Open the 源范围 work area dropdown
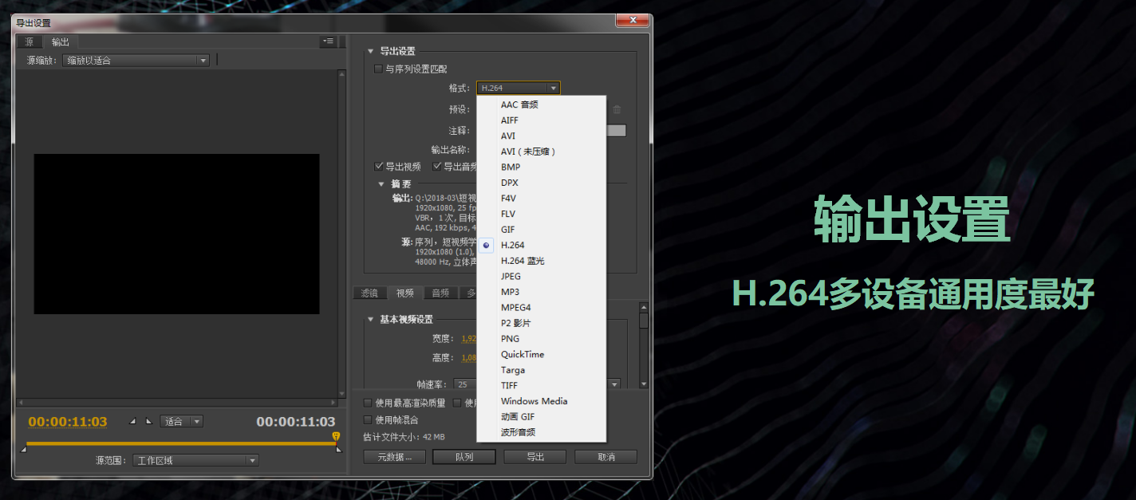The height and width of the screenshot is (500, 1136). [x=195, y=459]
